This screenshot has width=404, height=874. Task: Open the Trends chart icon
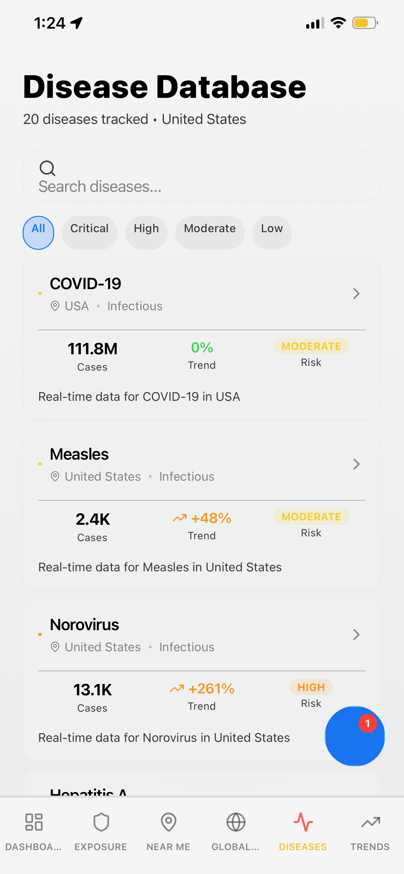pos(369,822)
